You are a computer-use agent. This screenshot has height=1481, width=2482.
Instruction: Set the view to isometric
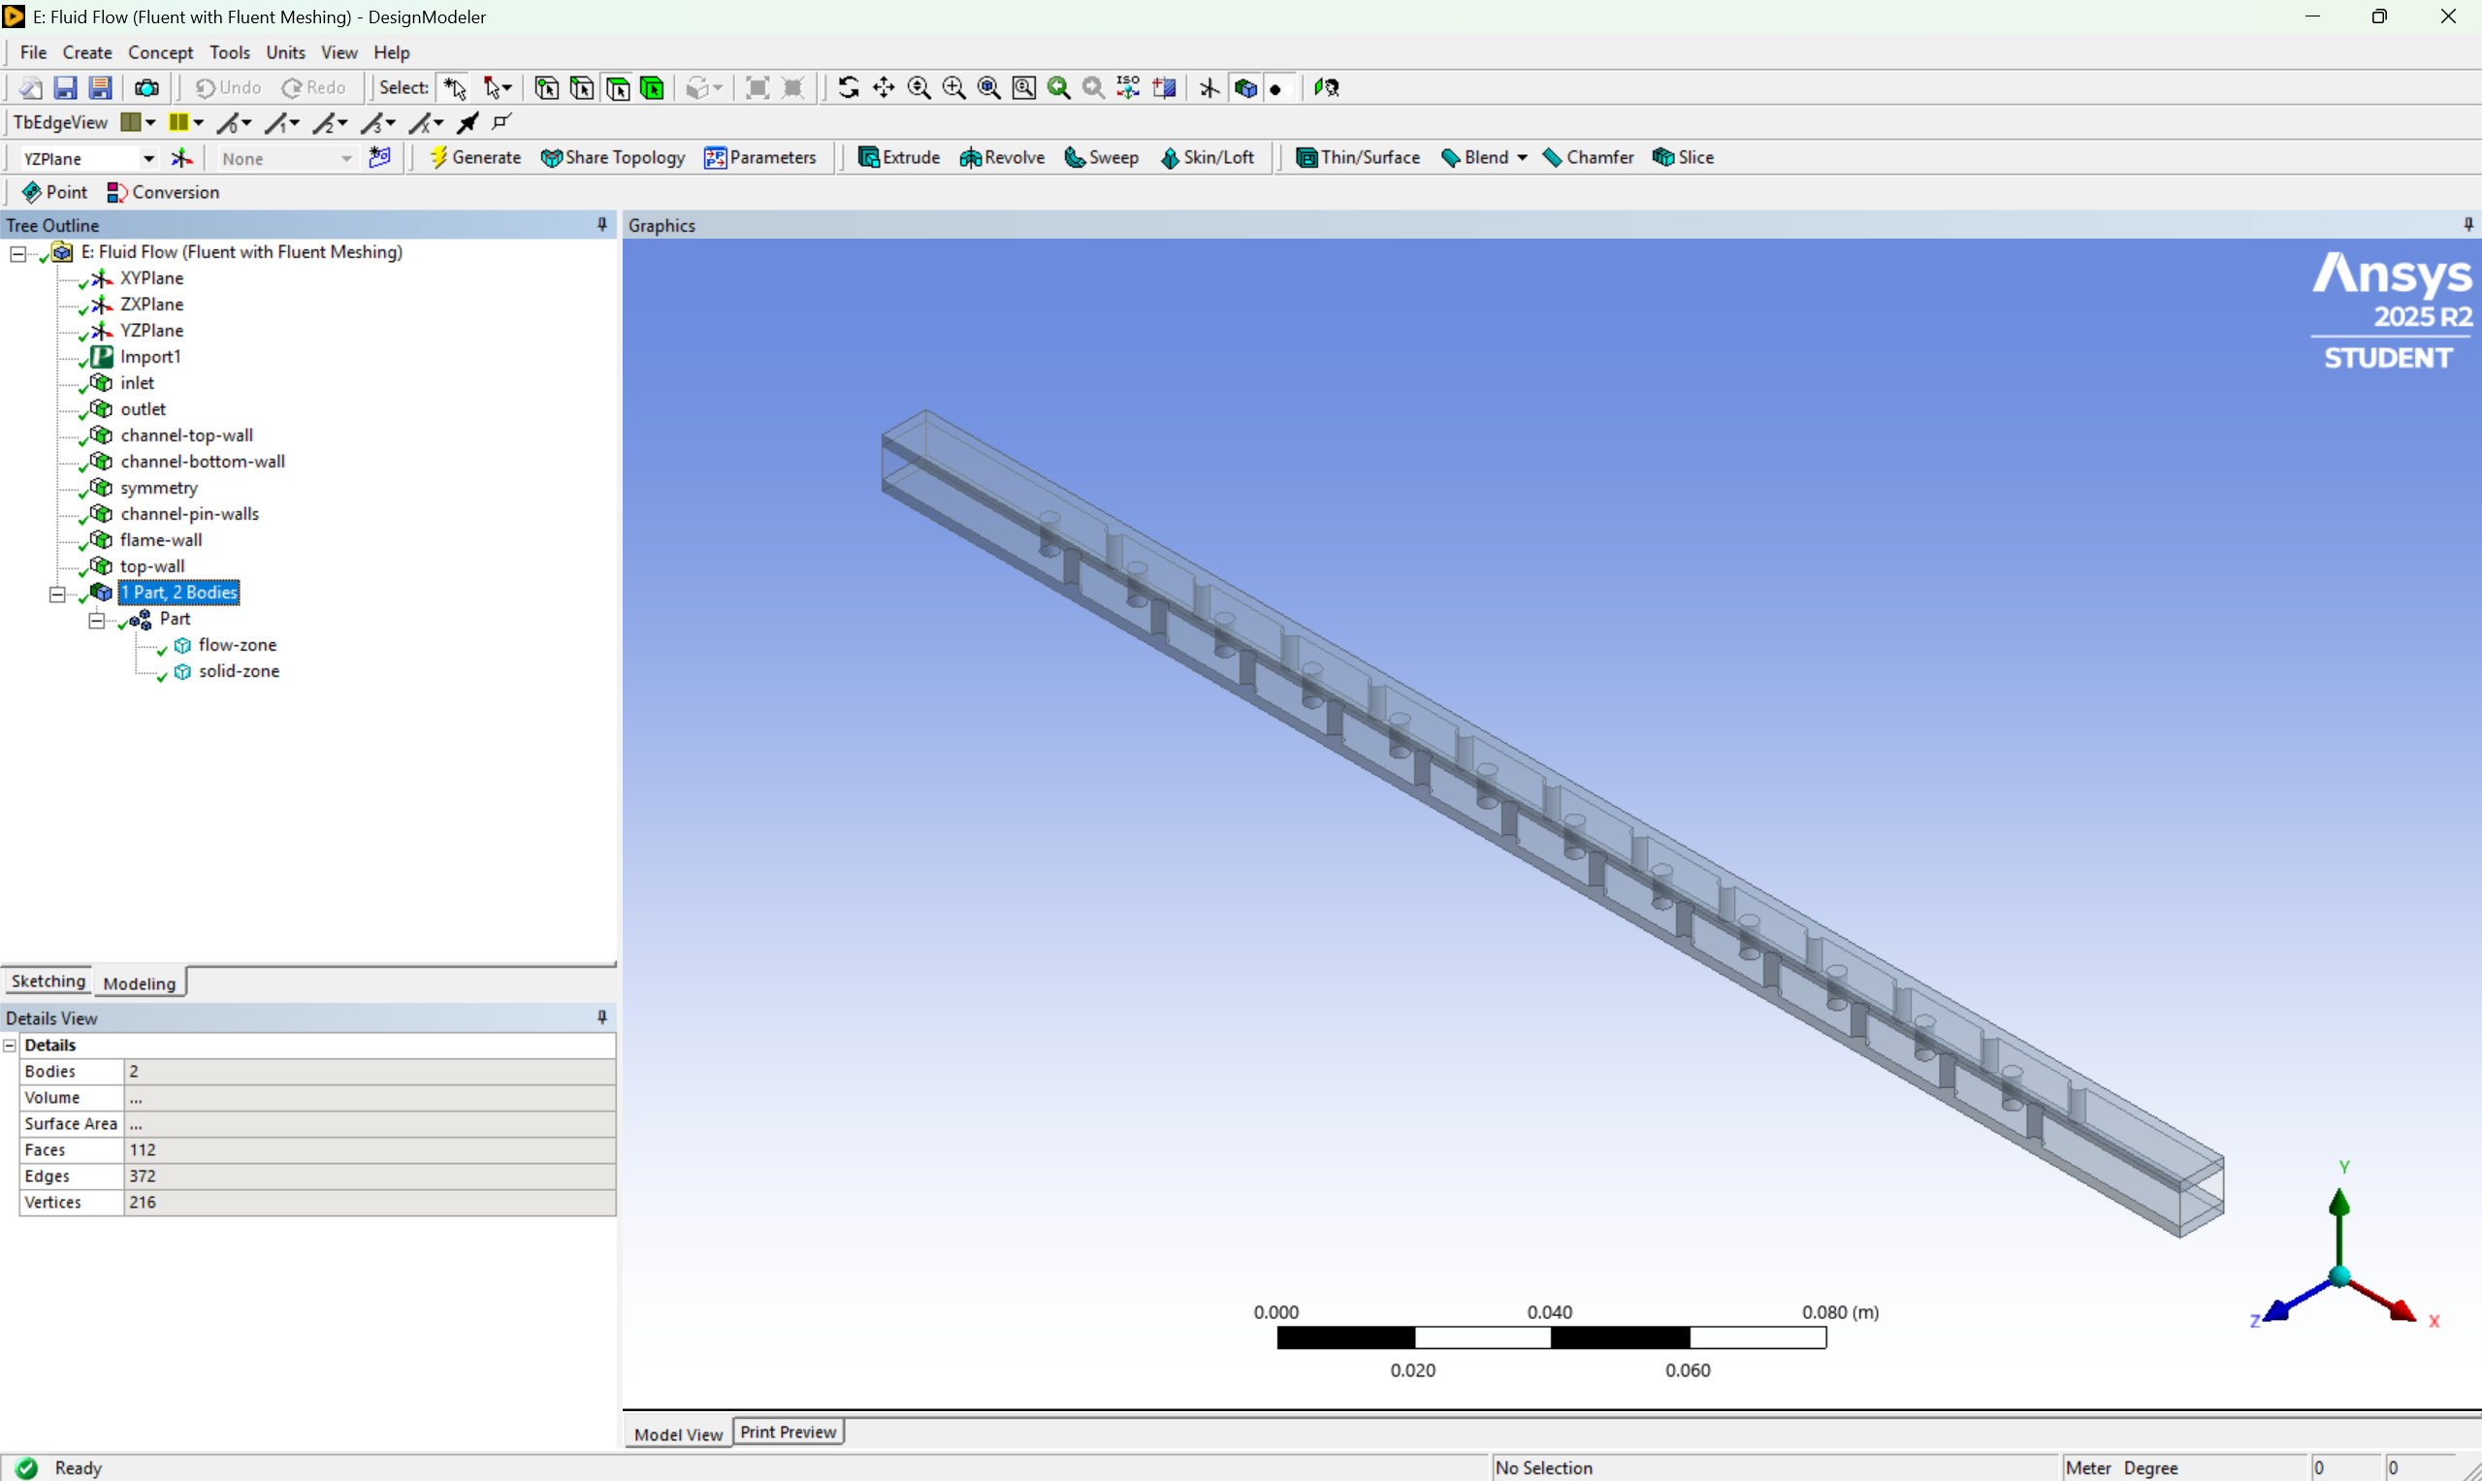coord(1129,88)
